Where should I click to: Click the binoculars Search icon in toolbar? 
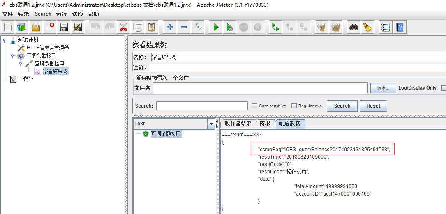(354, 28)
